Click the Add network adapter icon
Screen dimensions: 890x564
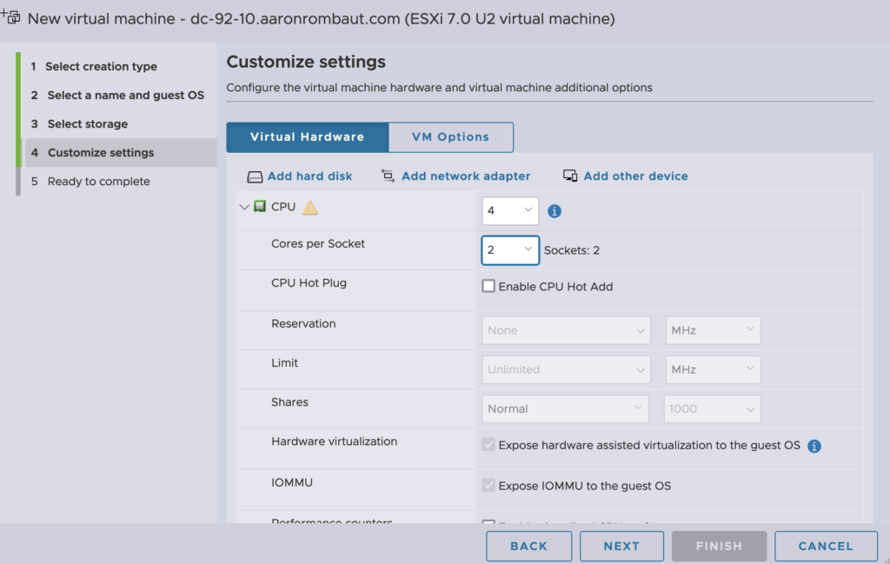click(388, 176)
